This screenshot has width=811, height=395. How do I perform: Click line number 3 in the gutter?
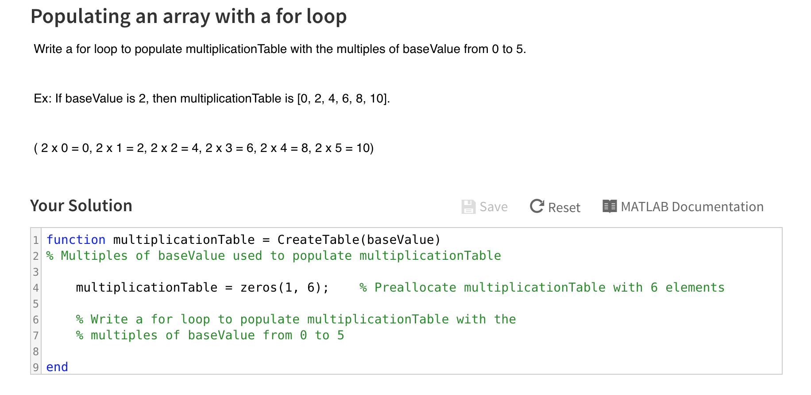point(36,272)
